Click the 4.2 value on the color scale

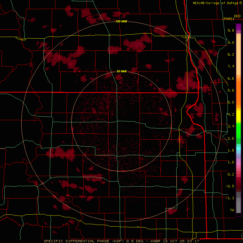[231, 114]
